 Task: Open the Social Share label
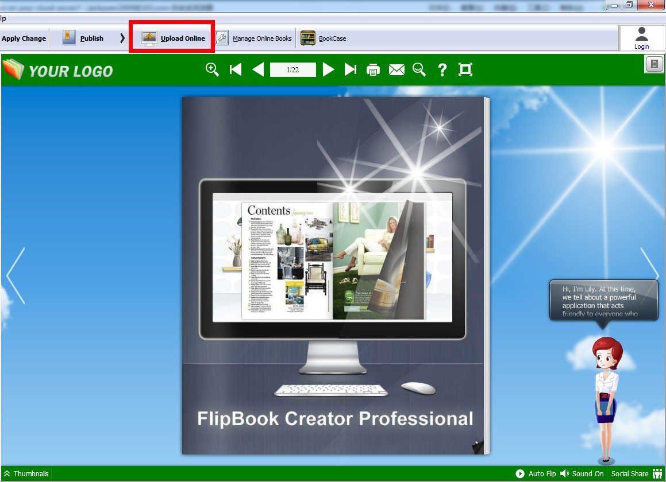tap(629, 473)
